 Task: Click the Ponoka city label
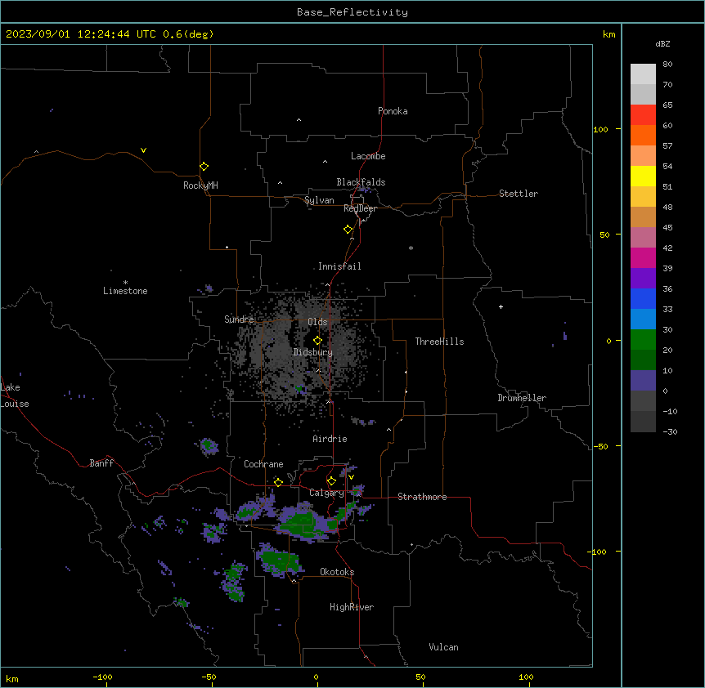[x=393, y=111]
